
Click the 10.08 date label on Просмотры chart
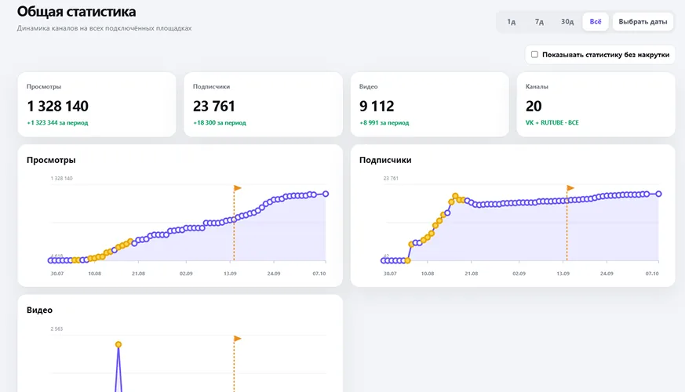[94, 274]
